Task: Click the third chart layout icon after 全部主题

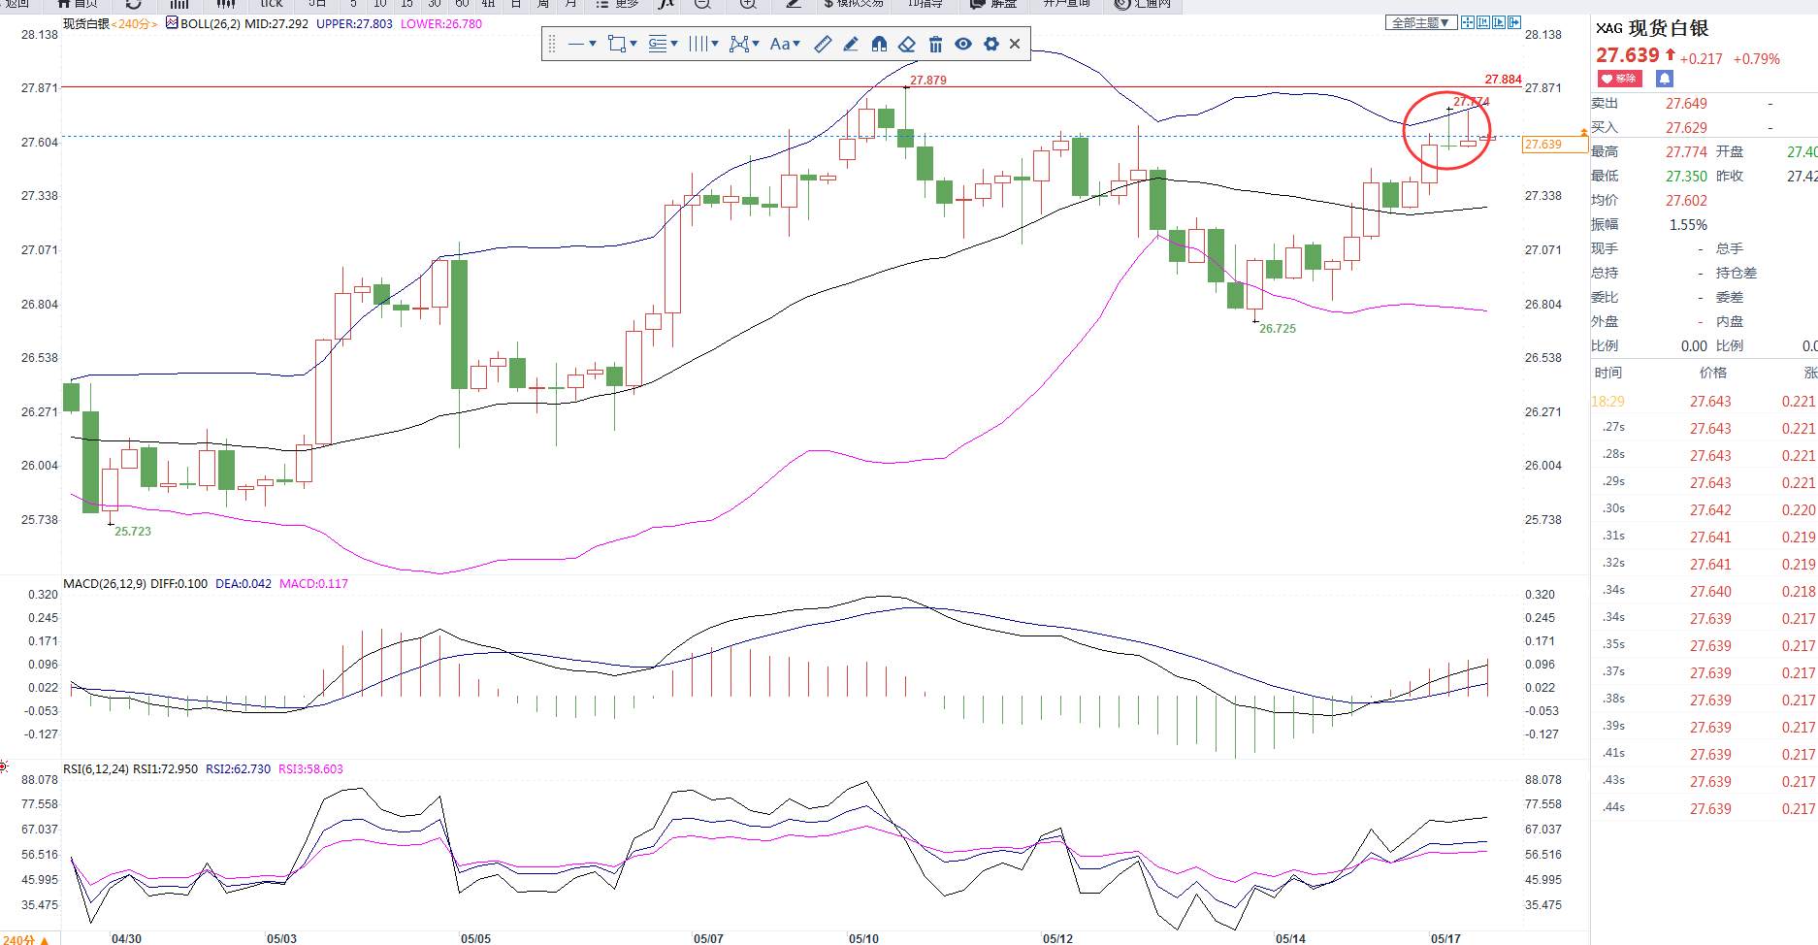Action: pyautogui.click(x=1499, y=22)
